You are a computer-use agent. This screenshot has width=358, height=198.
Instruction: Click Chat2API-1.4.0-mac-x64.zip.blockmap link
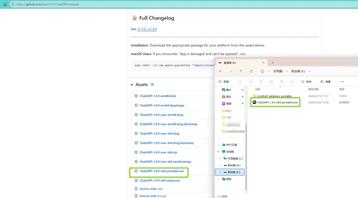(165, 162)
